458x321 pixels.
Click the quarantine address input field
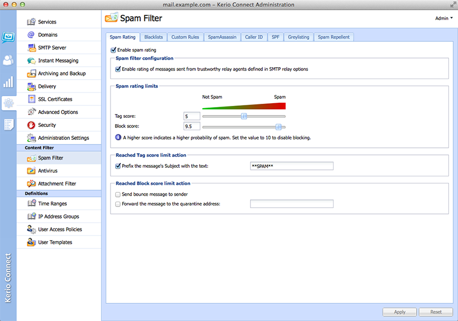pyautogui.click(x=292, y=204)
